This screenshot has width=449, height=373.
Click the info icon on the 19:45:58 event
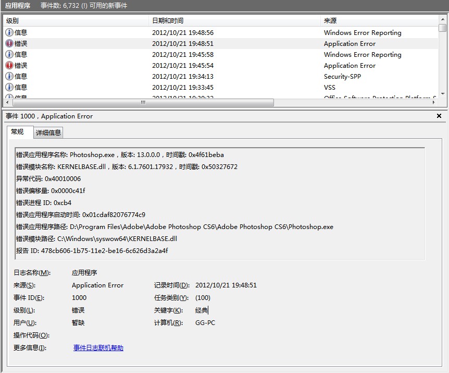9,54
